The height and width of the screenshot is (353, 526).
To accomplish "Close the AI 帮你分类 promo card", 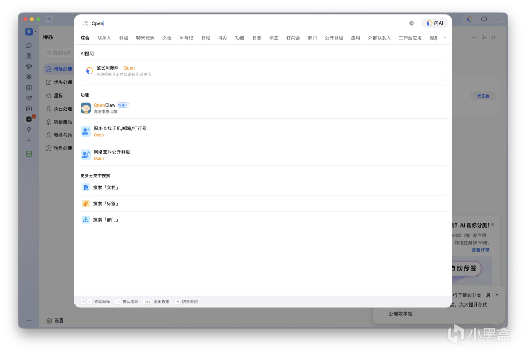I will coord(493,225).
